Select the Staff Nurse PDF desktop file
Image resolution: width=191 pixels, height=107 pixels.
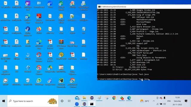pyautogui.click(x=72, y=56)
